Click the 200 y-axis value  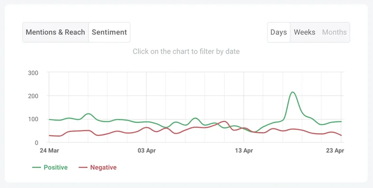pyautogui.click(x=33, y=96)
